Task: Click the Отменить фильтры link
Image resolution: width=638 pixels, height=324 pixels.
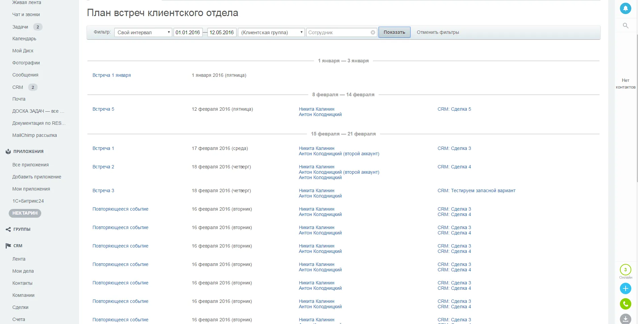Action: (438, 32)
